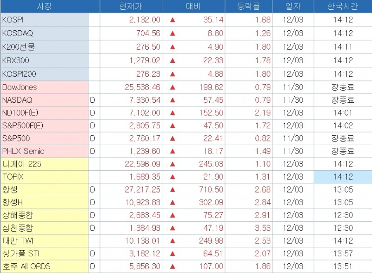Select the PHLX Semic index name
The image size is (372, 273).
(x=23, y=151)
